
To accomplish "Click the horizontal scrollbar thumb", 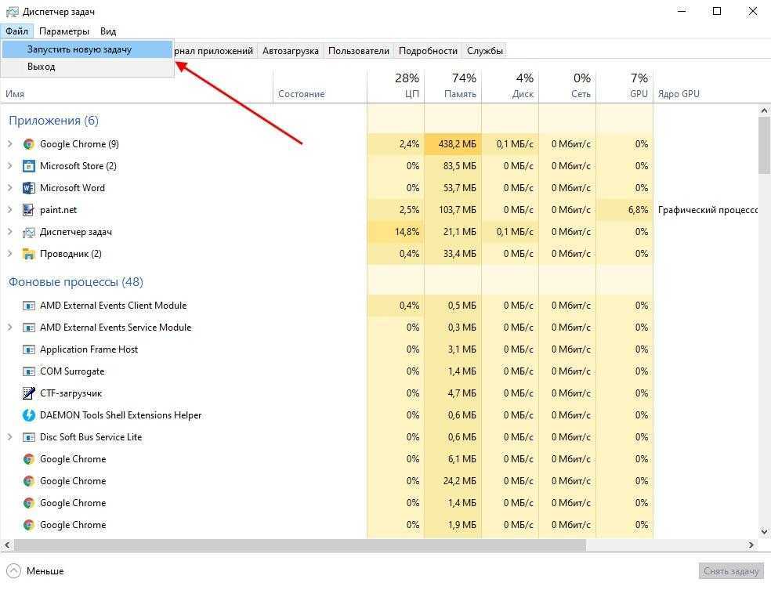I will pyautogui.click(x=300, y=545).
